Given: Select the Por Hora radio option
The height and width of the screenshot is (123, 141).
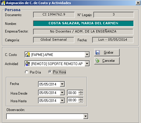Looking at the screenshot, I should pyautogui.click(x=50, y=72).
